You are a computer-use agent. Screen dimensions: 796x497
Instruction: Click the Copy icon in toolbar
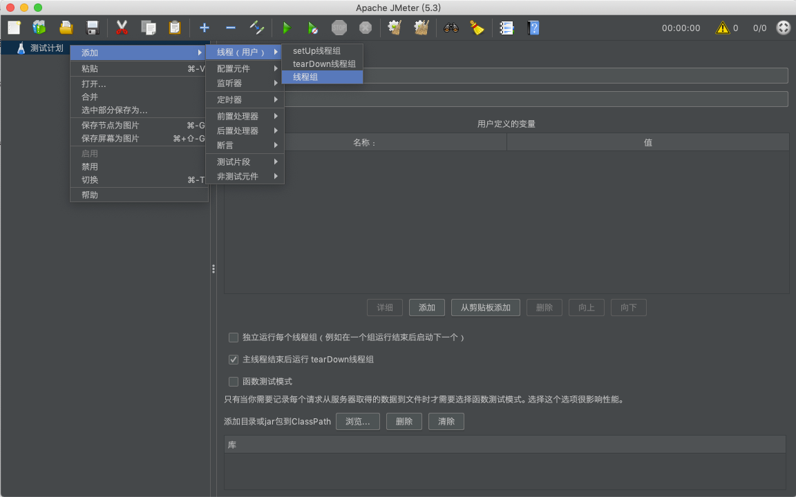tap(149, 28)
